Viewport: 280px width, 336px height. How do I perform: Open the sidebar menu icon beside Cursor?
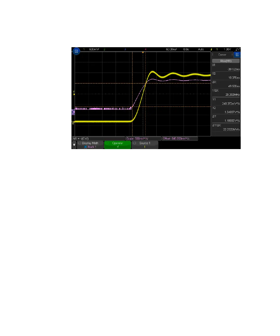237,54
